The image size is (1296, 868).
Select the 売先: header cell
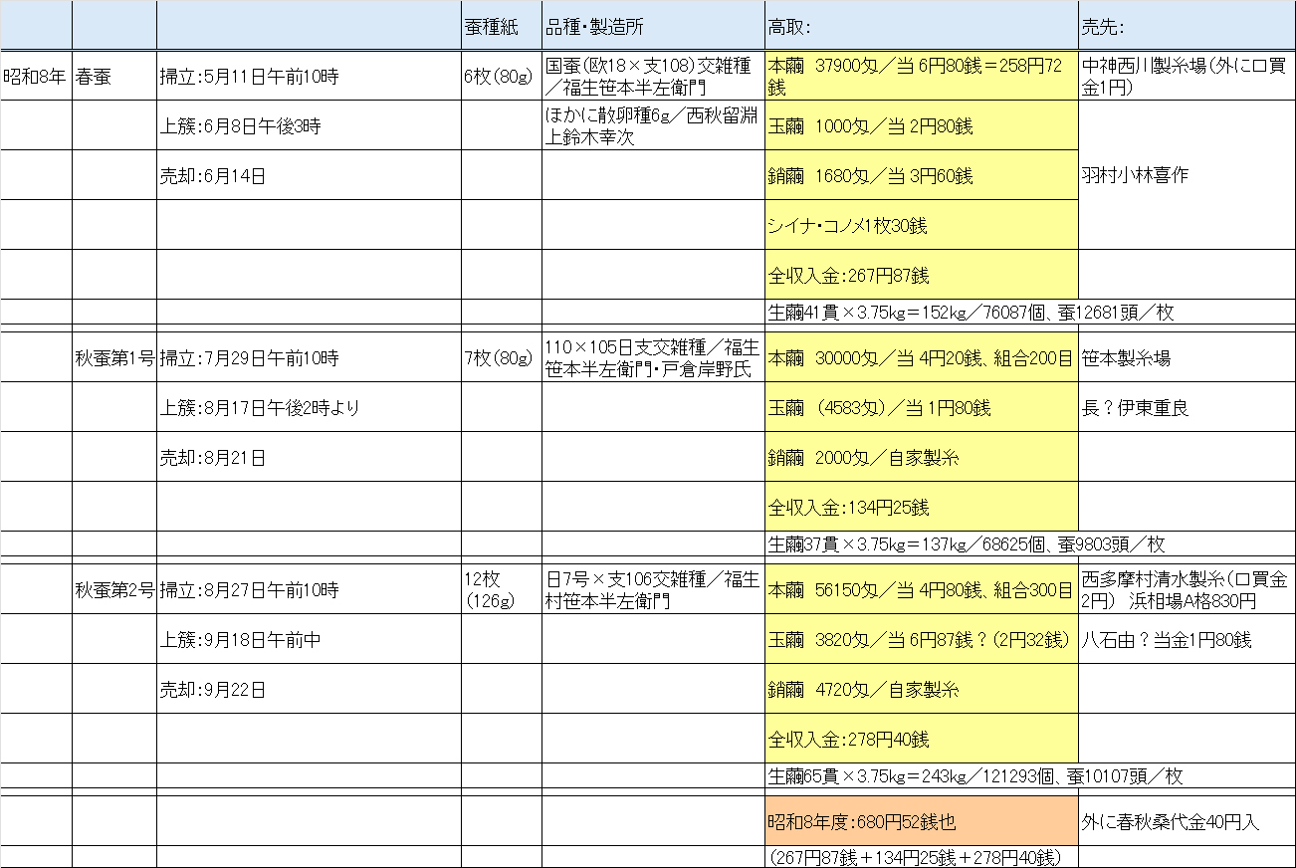(x=1188, y=27)
